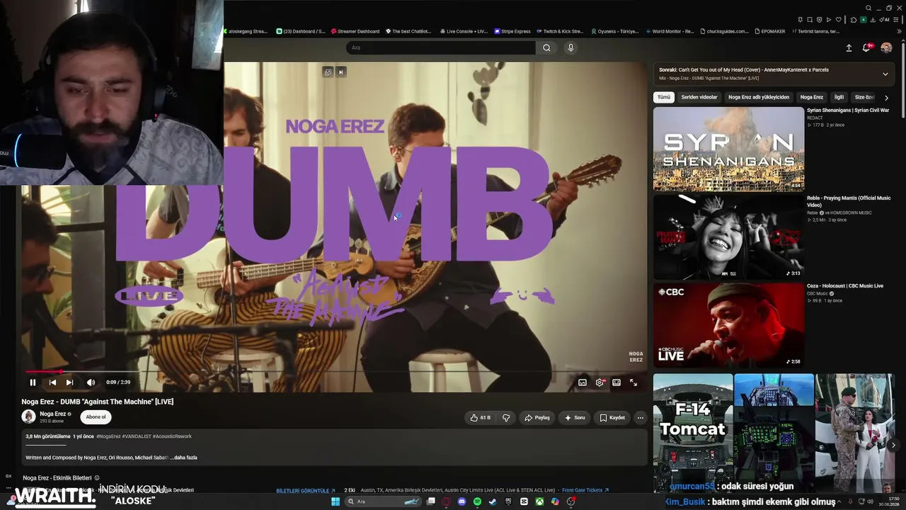Open the Ceza - Holocaust video title

point(845,286)
